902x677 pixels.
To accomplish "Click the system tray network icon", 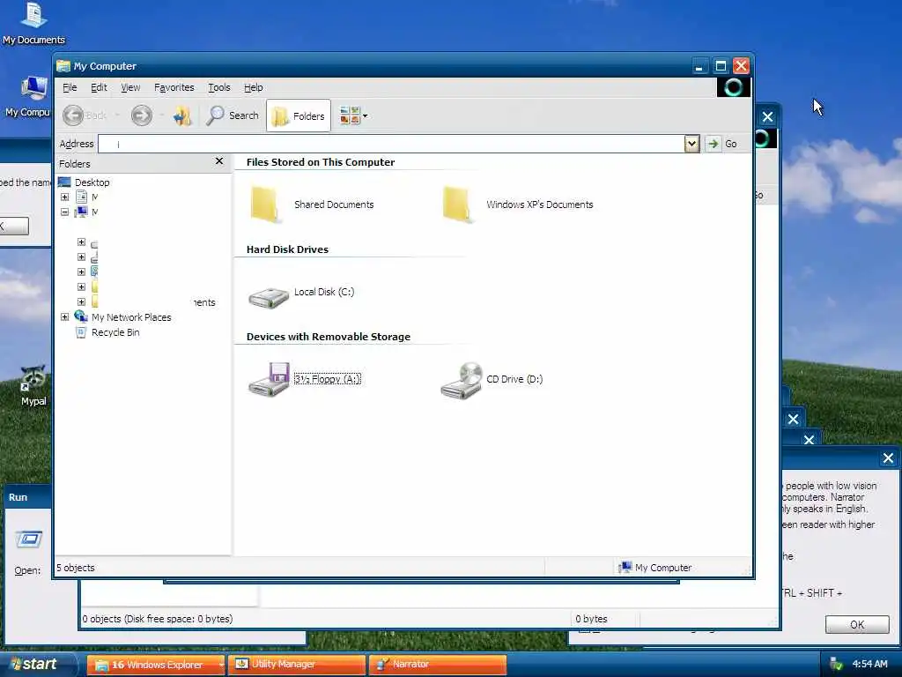I will (836, 665).
